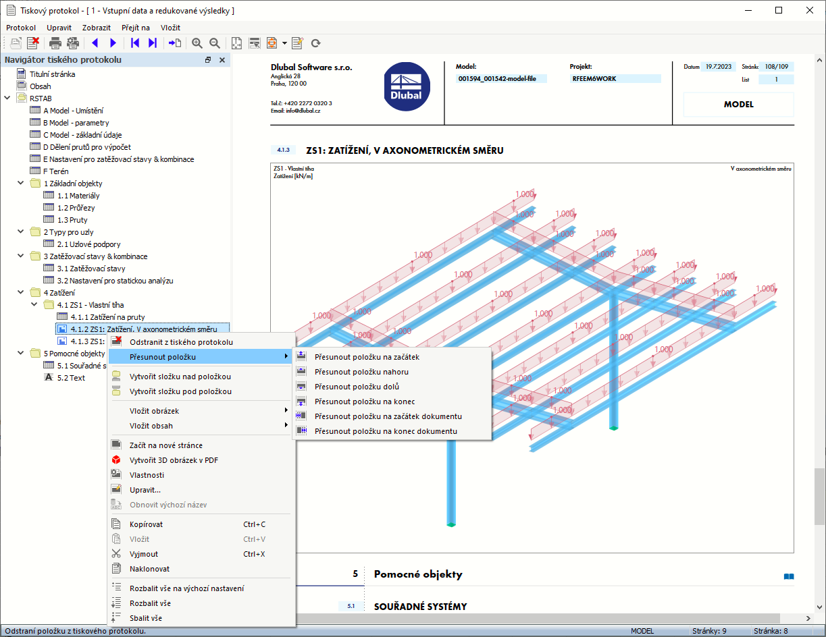Click the orange page layout icon

tap(272, 43)
